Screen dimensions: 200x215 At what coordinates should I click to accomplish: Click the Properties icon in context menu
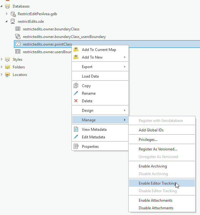76,147
